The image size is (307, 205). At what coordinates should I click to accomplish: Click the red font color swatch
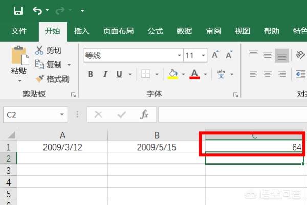(194, 74)
